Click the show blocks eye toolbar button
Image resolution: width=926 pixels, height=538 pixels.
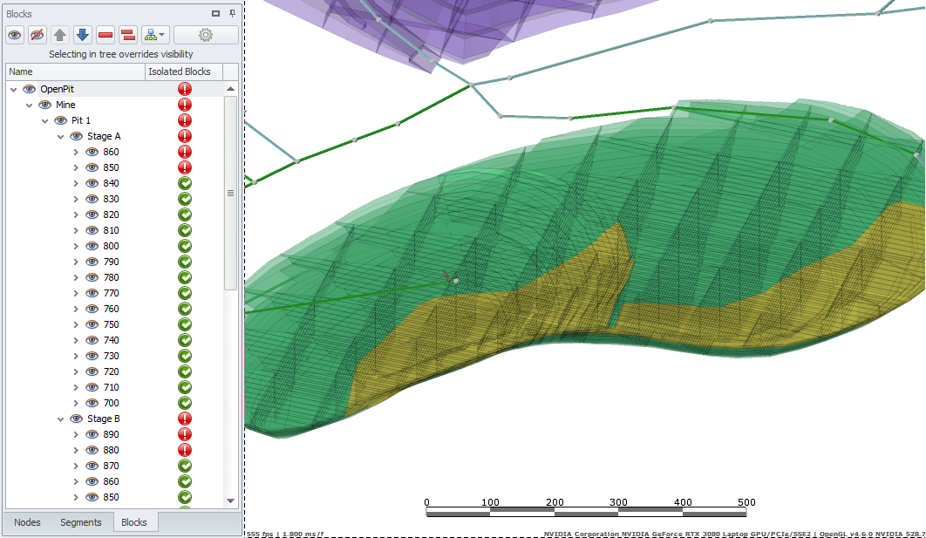point(15,35)
